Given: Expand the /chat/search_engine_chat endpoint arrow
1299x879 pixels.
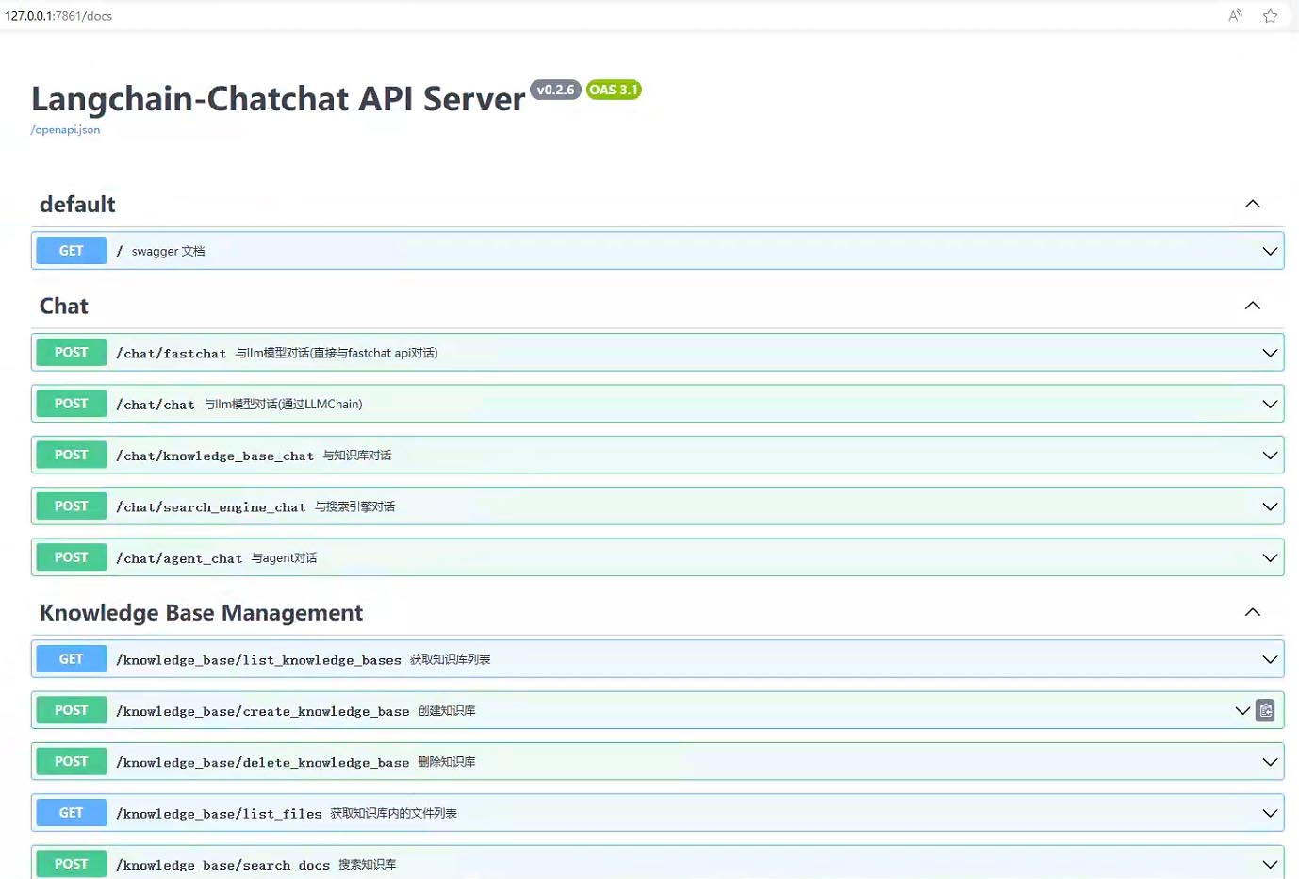Looking at the screenshot, I should 1270,506.
